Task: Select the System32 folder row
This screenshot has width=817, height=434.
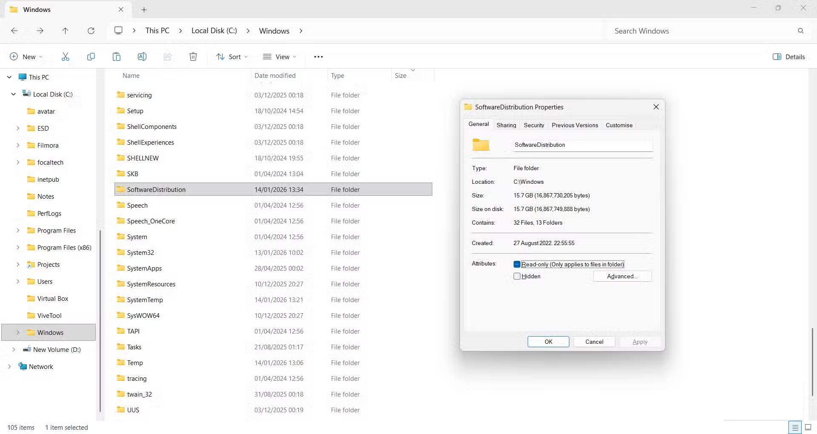Action: [140, 252]
